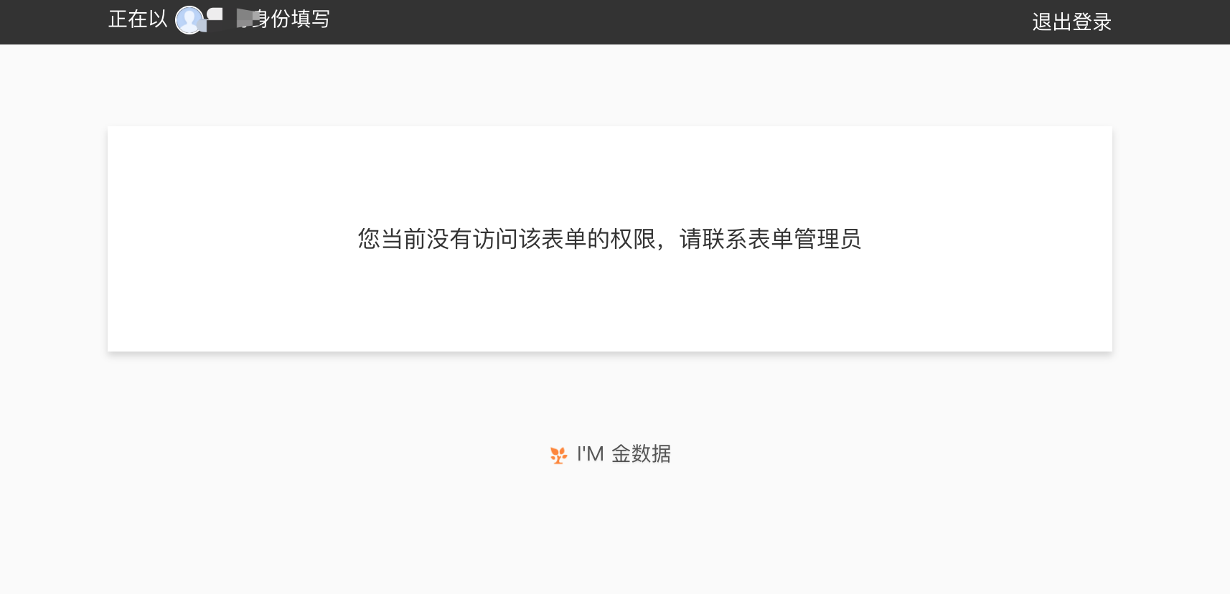The height and width of the screenshot is (594, 1230).
Task: Click the orange 金数据 sprout logo
Action: point(558,455)
